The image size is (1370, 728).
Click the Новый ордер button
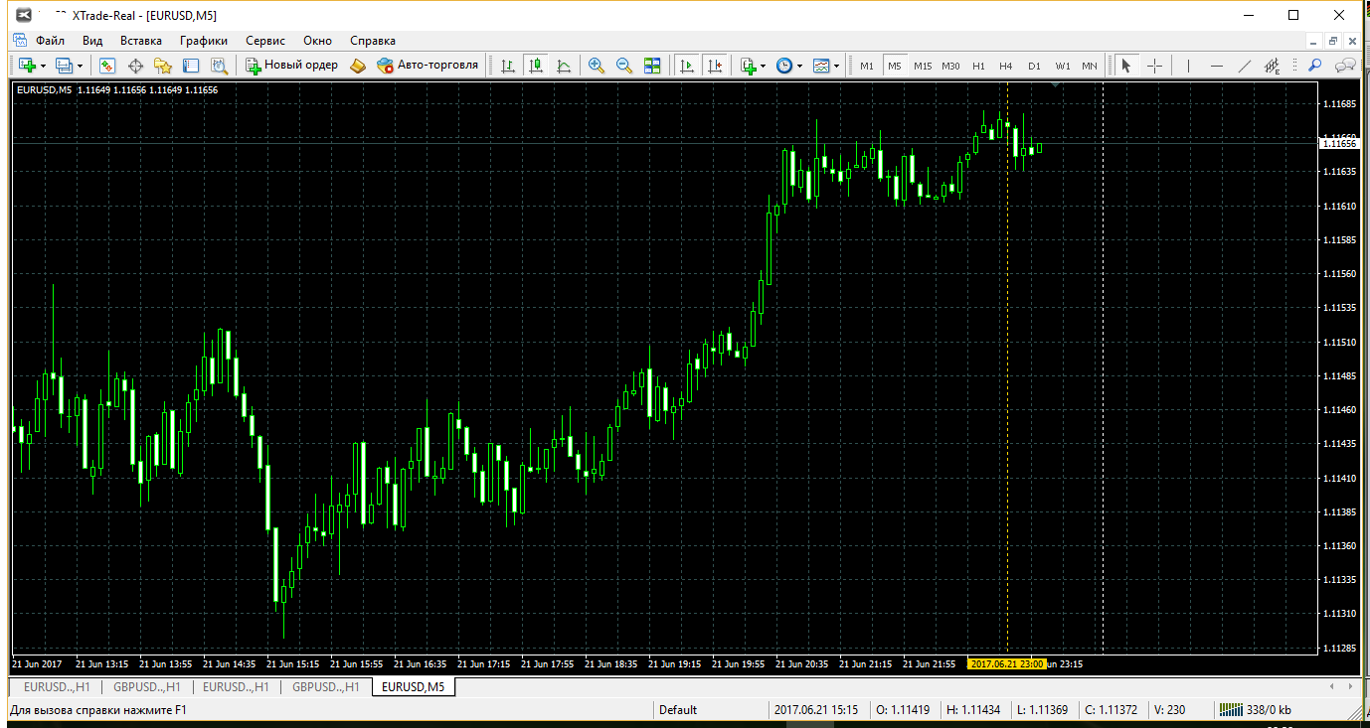click(292, 66)
